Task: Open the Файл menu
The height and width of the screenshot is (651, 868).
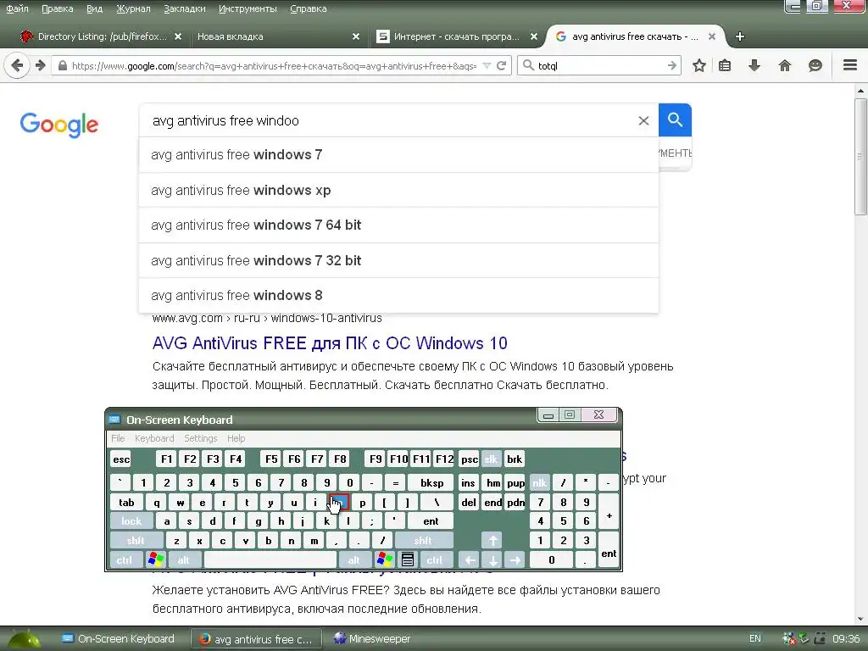Action: coord(17,8)
